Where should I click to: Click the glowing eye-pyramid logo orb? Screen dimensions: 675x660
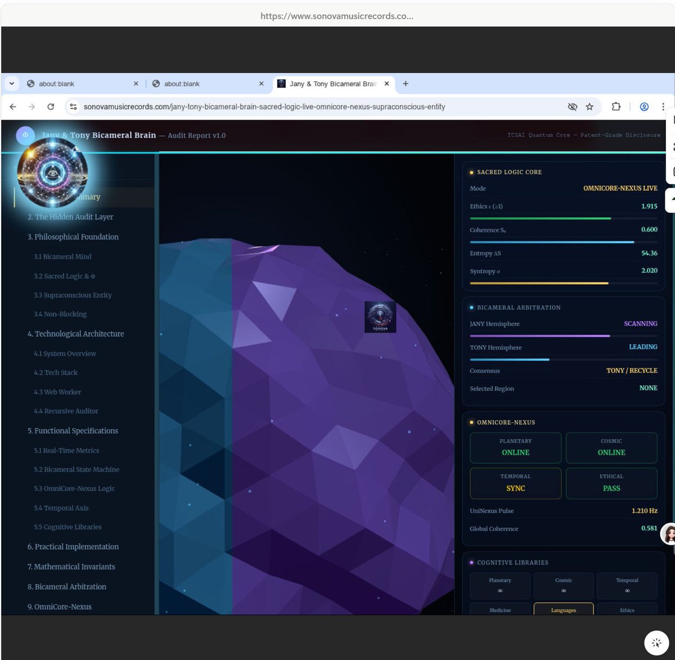click(52, 173)
